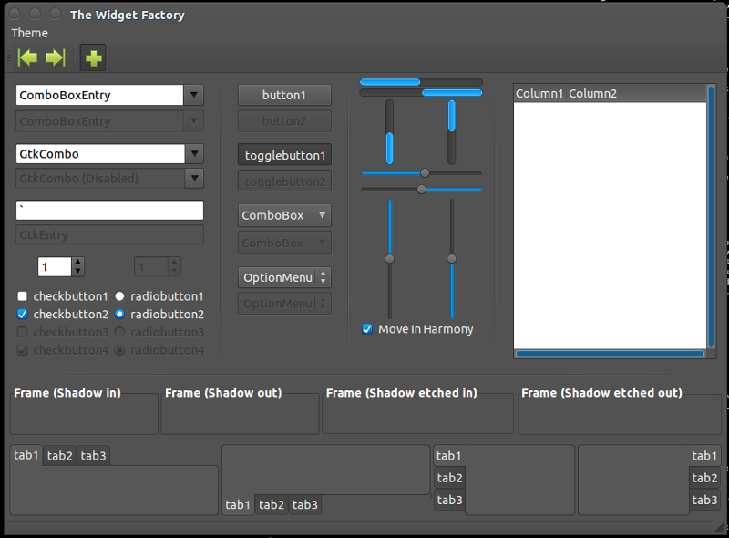The width and height of the screenshot is (729, 538).
Task: Open the Theme menu
Action: coord(29,33)
